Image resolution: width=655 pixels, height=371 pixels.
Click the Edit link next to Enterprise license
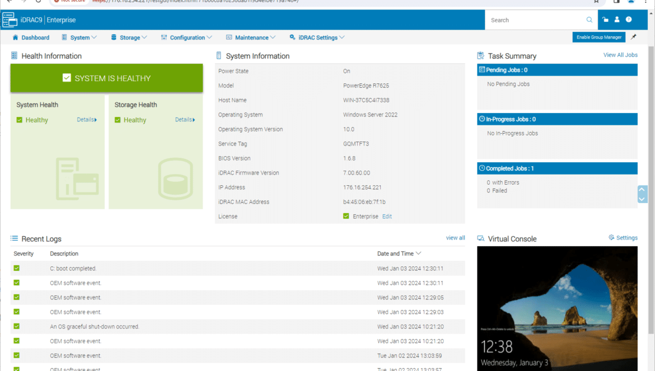[x=387, y=216]
